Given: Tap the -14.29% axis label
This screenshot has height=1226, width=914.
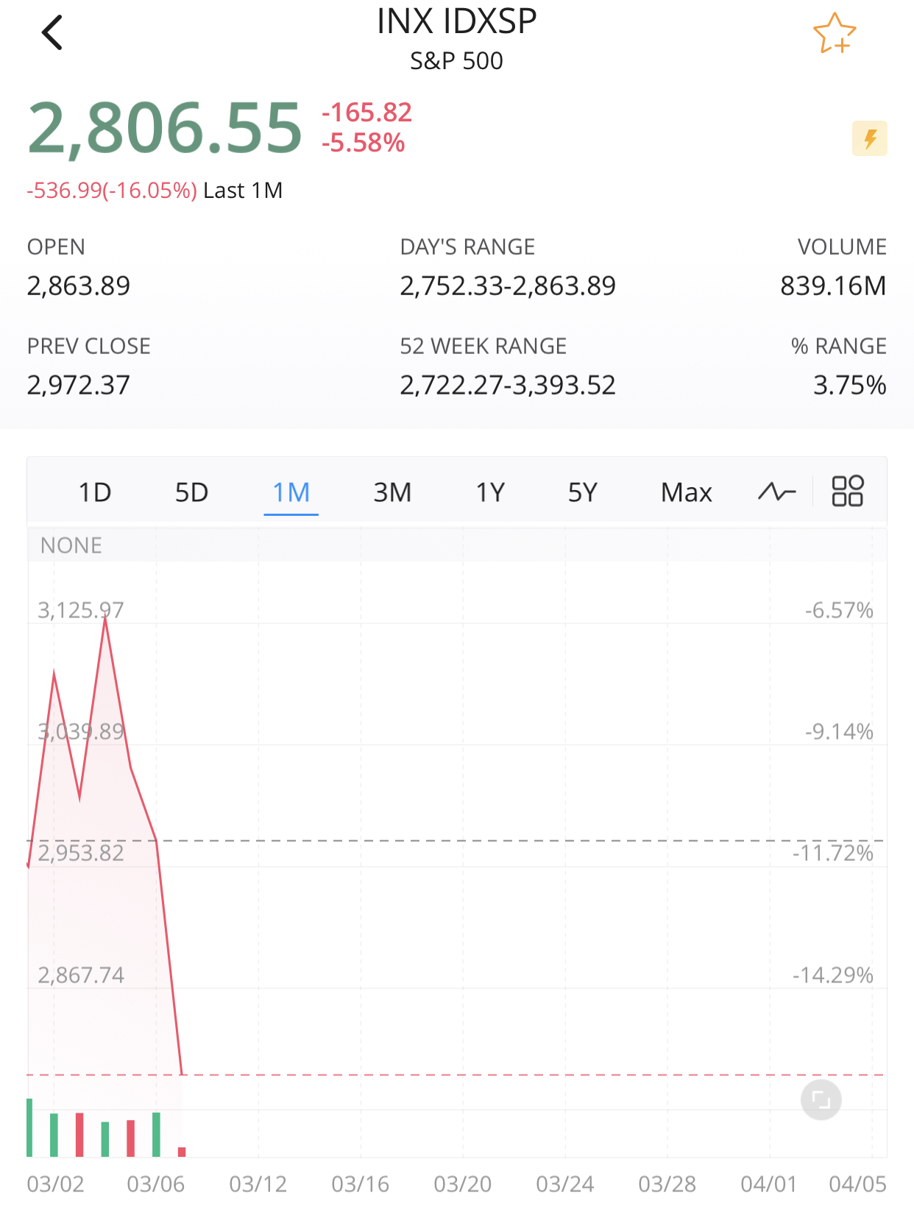Looking at the screenshot, I should pos(833,975).
